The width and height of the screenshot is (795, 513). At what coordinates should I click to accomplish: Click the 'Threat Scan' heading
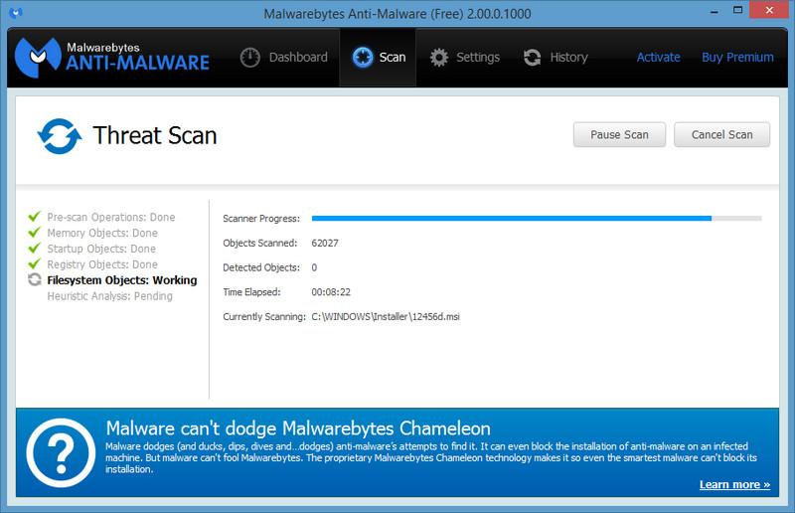(155, 136)
